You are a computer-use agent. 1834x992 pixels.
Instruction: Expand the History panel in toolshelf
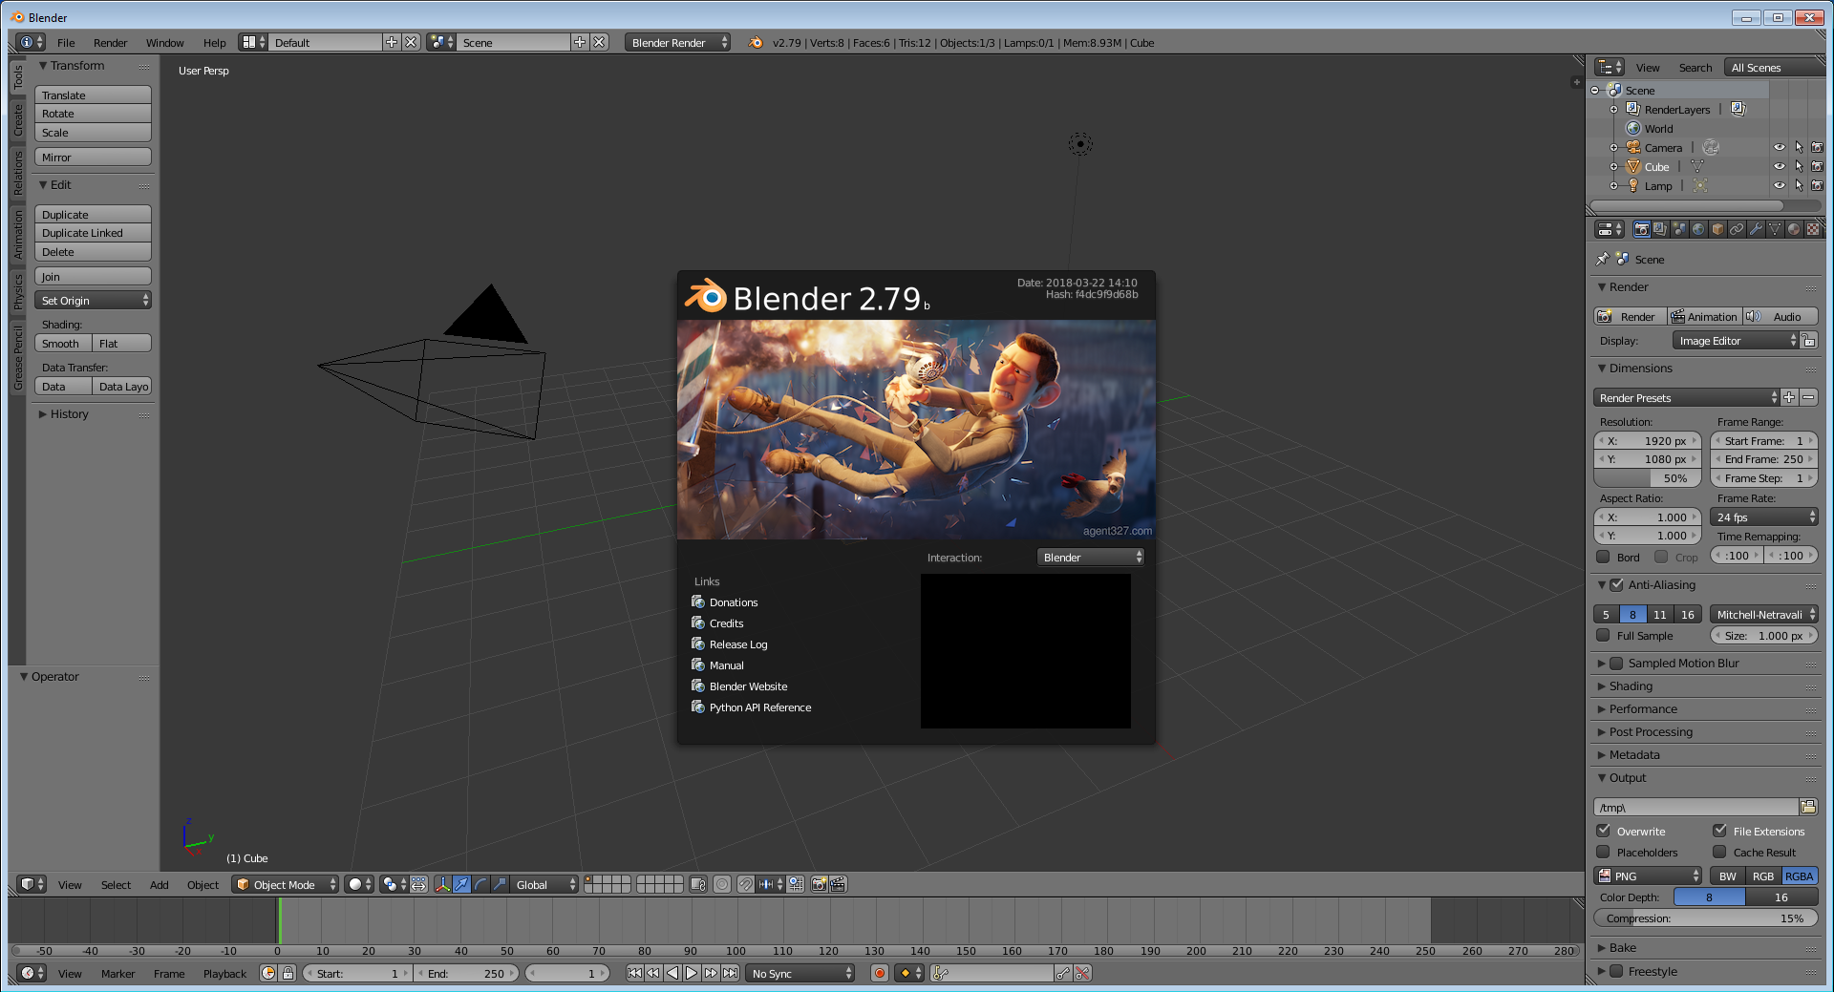click(x=68, y=413)
